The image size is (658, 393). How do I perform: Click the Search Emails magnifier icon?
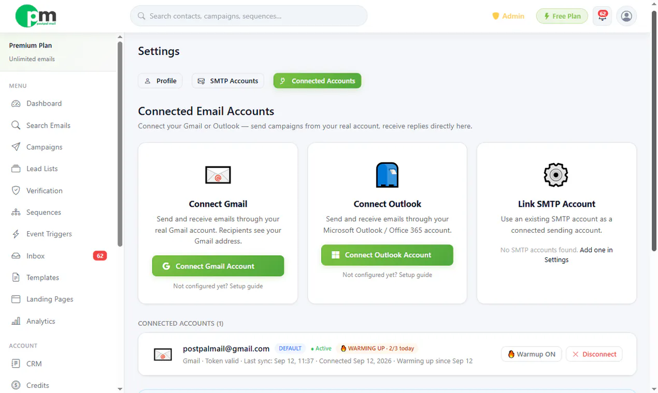pyautogui.click(x=16, y=125)
